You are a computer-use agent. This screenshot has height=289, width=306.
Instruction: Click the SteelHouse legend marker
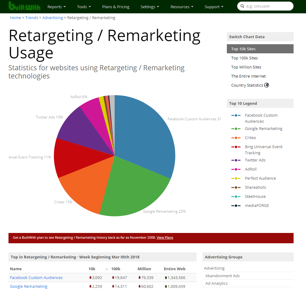pos(236,197)
